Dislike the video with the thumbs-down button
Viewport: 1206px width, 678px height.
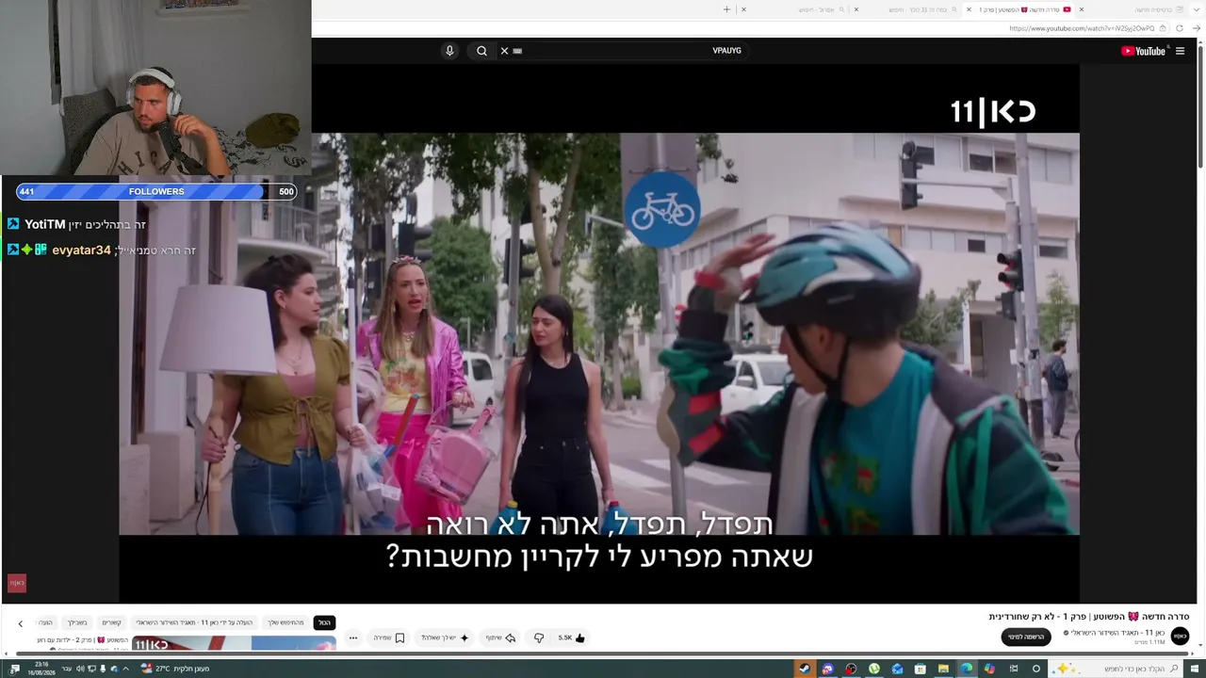[x=539, y=638]
